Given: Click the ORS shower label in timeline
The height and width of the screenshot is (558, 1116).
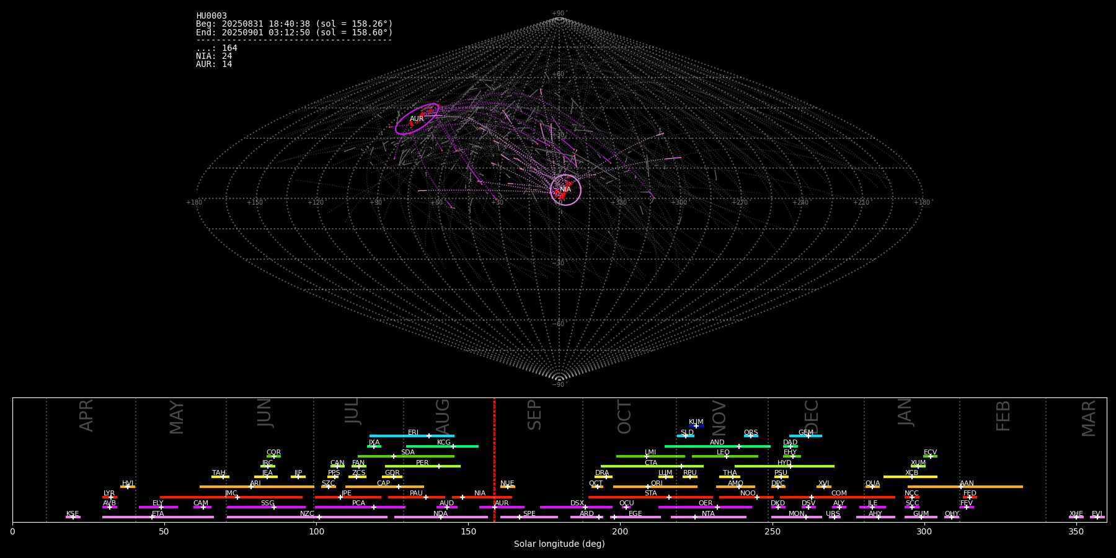Looking at the screenshot, I should (751, 433).
